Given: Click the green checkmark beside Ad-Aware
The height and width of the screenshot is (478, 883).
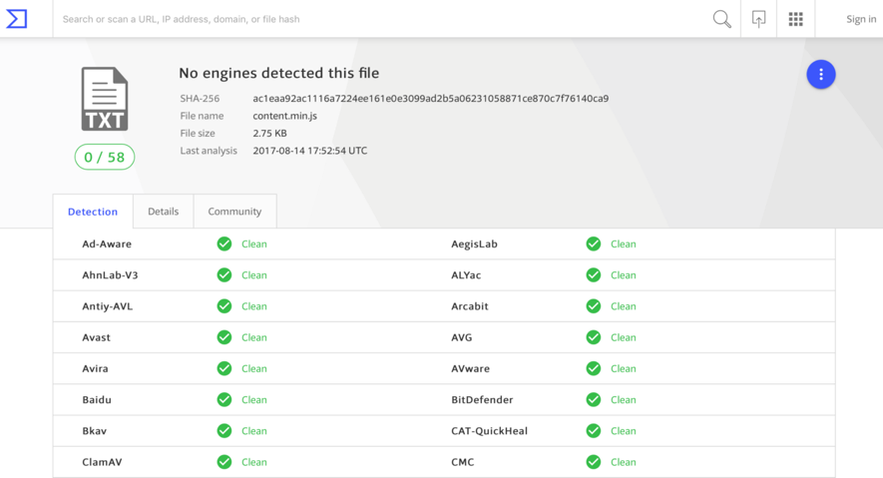Looking at the screenshot, I should 224,243.
